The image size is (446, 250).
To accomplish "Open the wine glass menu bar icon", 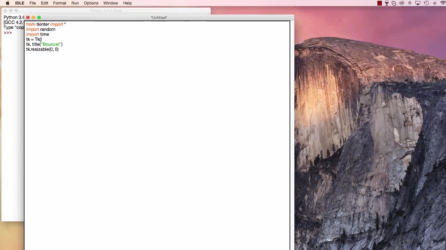I will [x=387, y=3].
